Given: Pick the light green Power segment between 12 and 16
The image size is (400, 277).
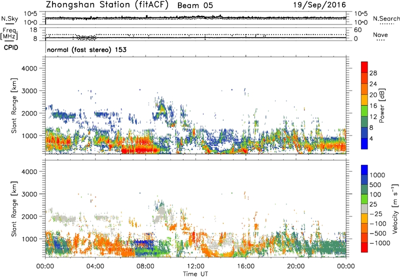Looking at the screenshot, I should point(364,111).
